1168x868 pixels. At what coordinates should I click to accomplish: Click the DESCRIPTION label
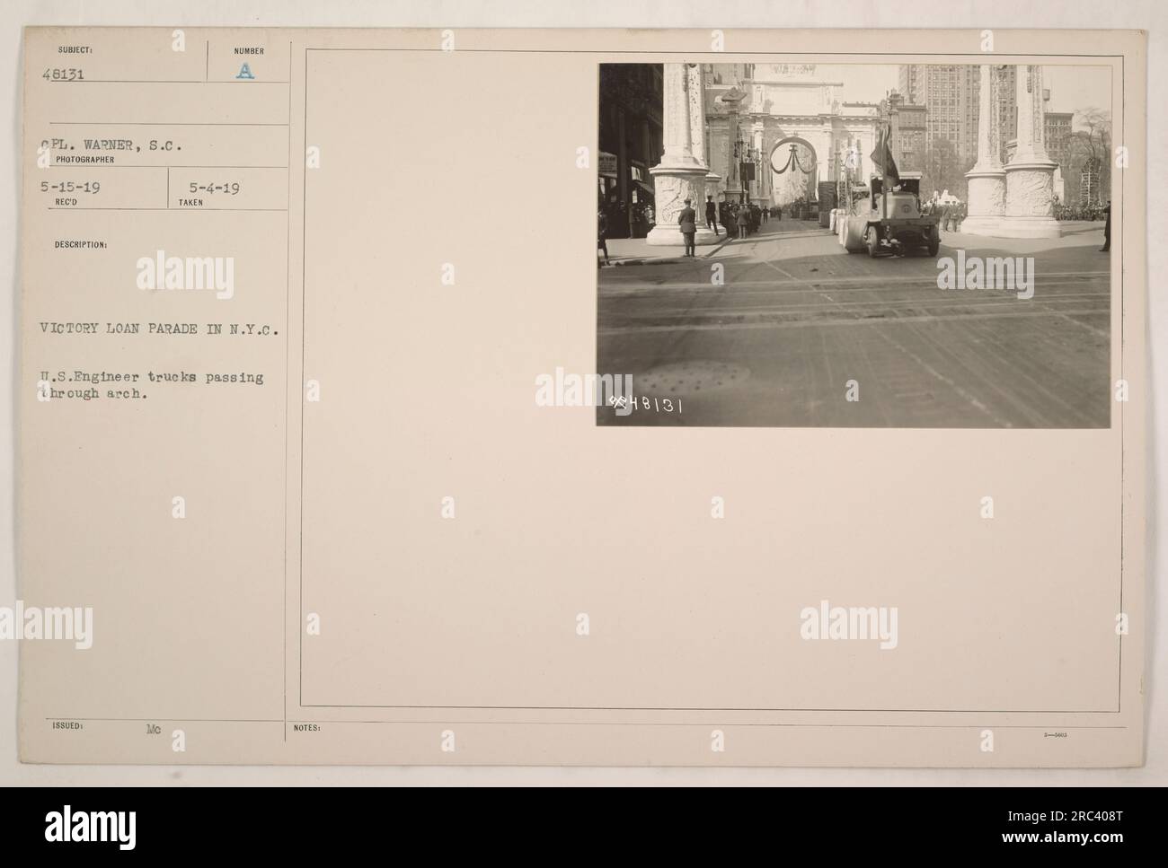coord(83,243)
